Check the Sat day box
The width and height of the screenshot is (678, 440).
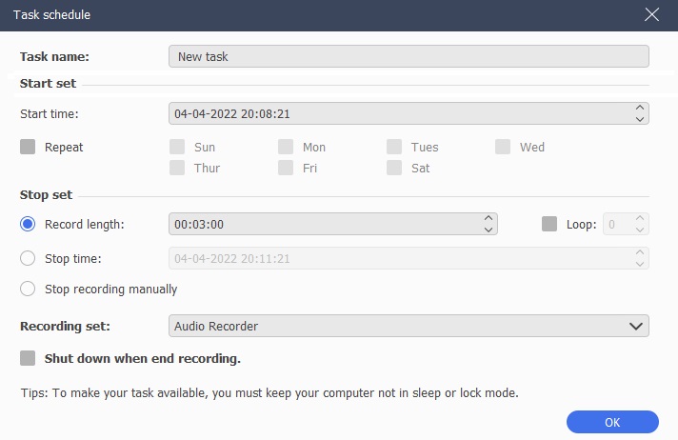point(394,168)
